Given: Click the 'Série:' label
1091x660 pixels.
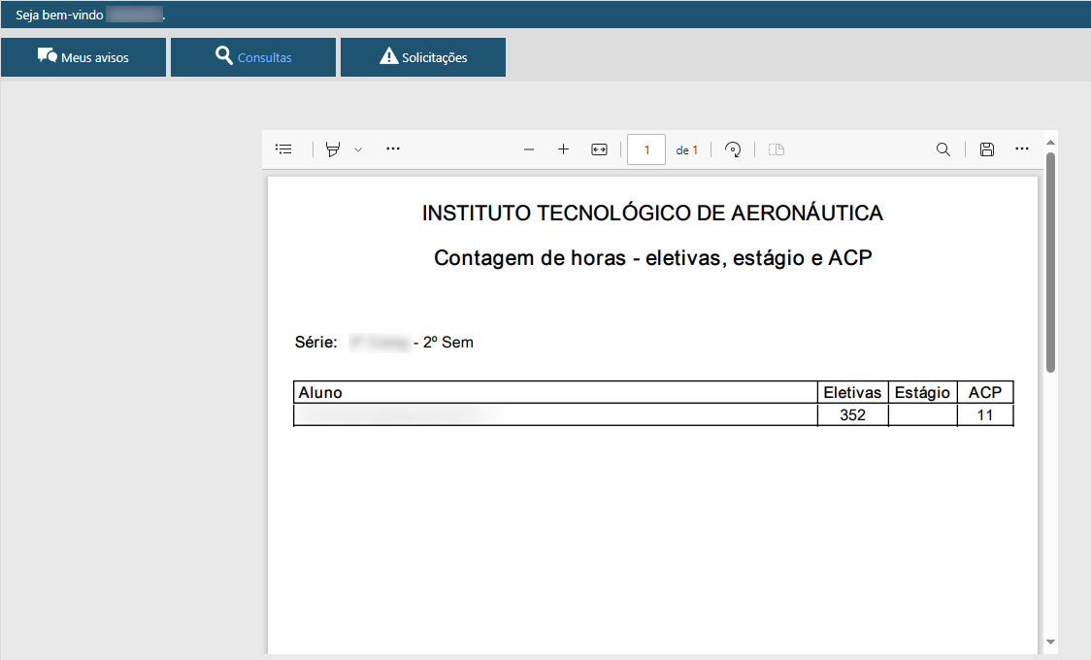Looking at the screenshot, I should [315, 343].
